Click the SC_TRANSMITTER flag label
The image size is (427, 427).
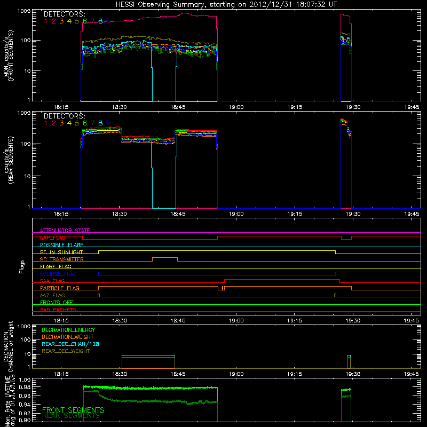click(x=62, y=259)
